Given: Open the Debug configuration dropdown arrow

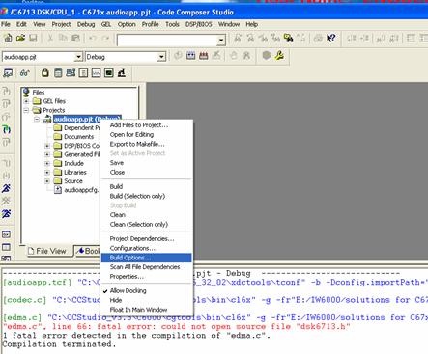Looking at the screenshot, I should tap(161, 57).
